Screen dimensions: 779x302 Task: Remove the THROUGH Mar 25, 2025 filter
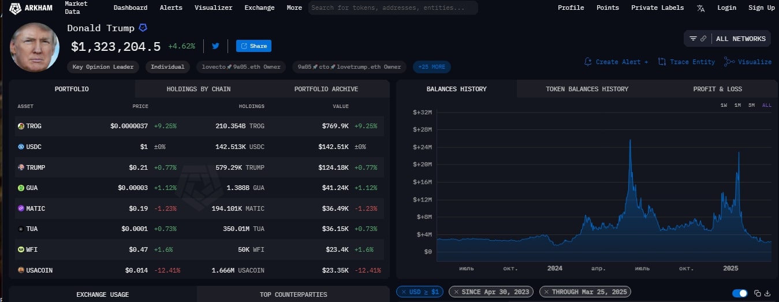point(546,292)
